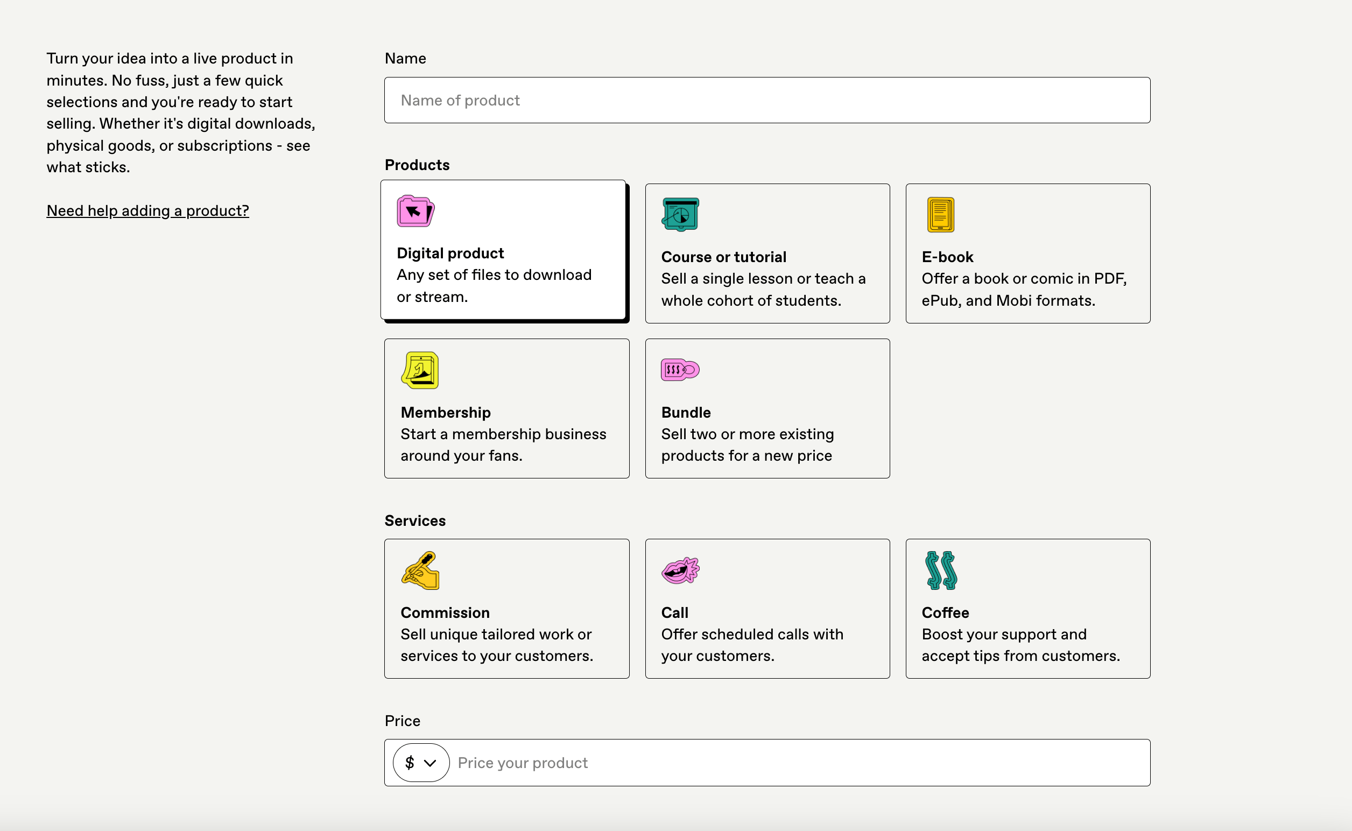
Task: Choose the Commission service card
Action: coord(506,633)
